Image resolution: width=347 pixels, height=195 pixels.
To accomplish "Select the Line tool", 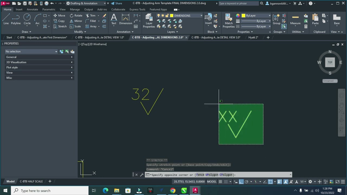I will coord(6,19).
